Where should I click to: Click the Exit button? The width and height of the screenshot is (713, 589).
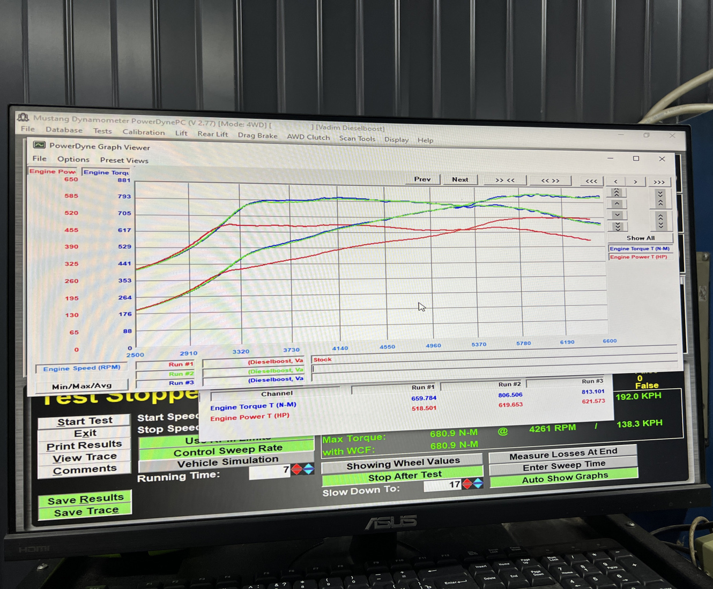85,433
